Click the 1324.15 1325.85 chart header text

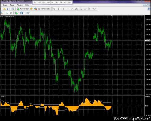coord(9,17)
